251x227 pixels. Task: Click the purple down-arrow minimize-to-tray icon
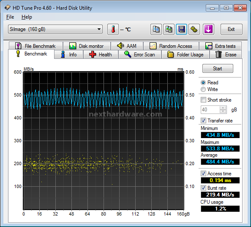point(208,29)
